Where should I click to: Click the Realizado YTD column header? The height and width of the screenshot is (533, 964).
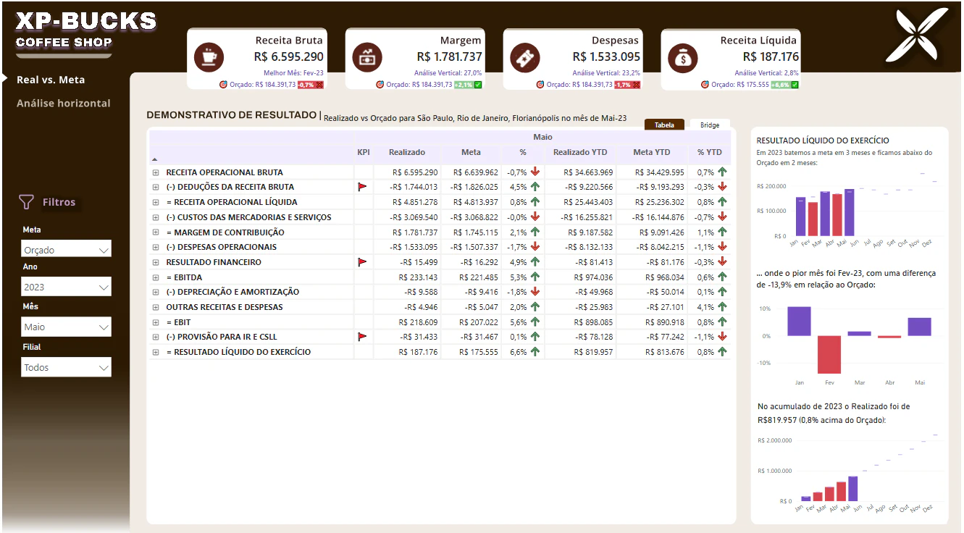[580, 152]
